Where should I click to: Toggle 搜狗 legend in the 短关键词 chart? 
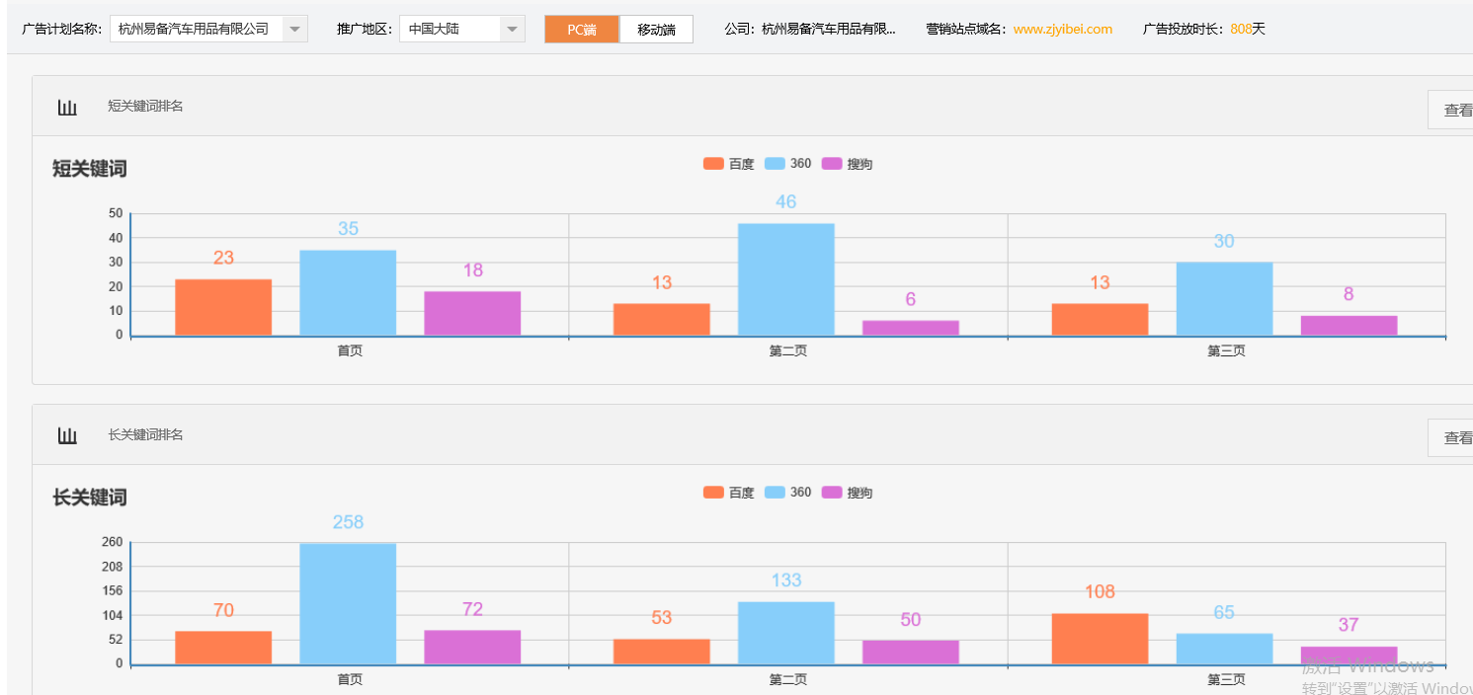[847, 164]
